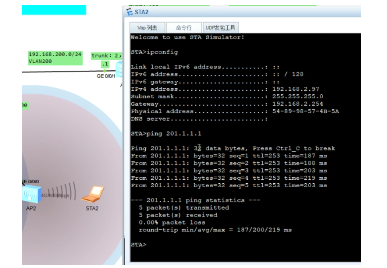The height and width of the screenshot is (268, 387).
Task: Click the STA2 window title icon
Action: pyautogui.click(x=129, y=12)
